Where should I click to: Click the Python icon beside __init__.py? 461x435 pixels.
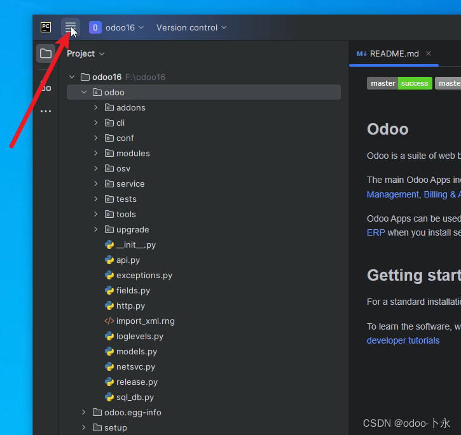[x=109, y=244]
